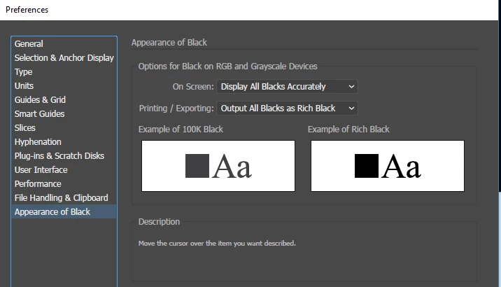Click the 100K Black example preview

(x=218, y=166)
